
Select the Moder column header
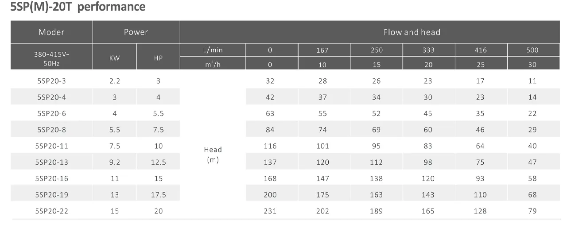(51, 32)
